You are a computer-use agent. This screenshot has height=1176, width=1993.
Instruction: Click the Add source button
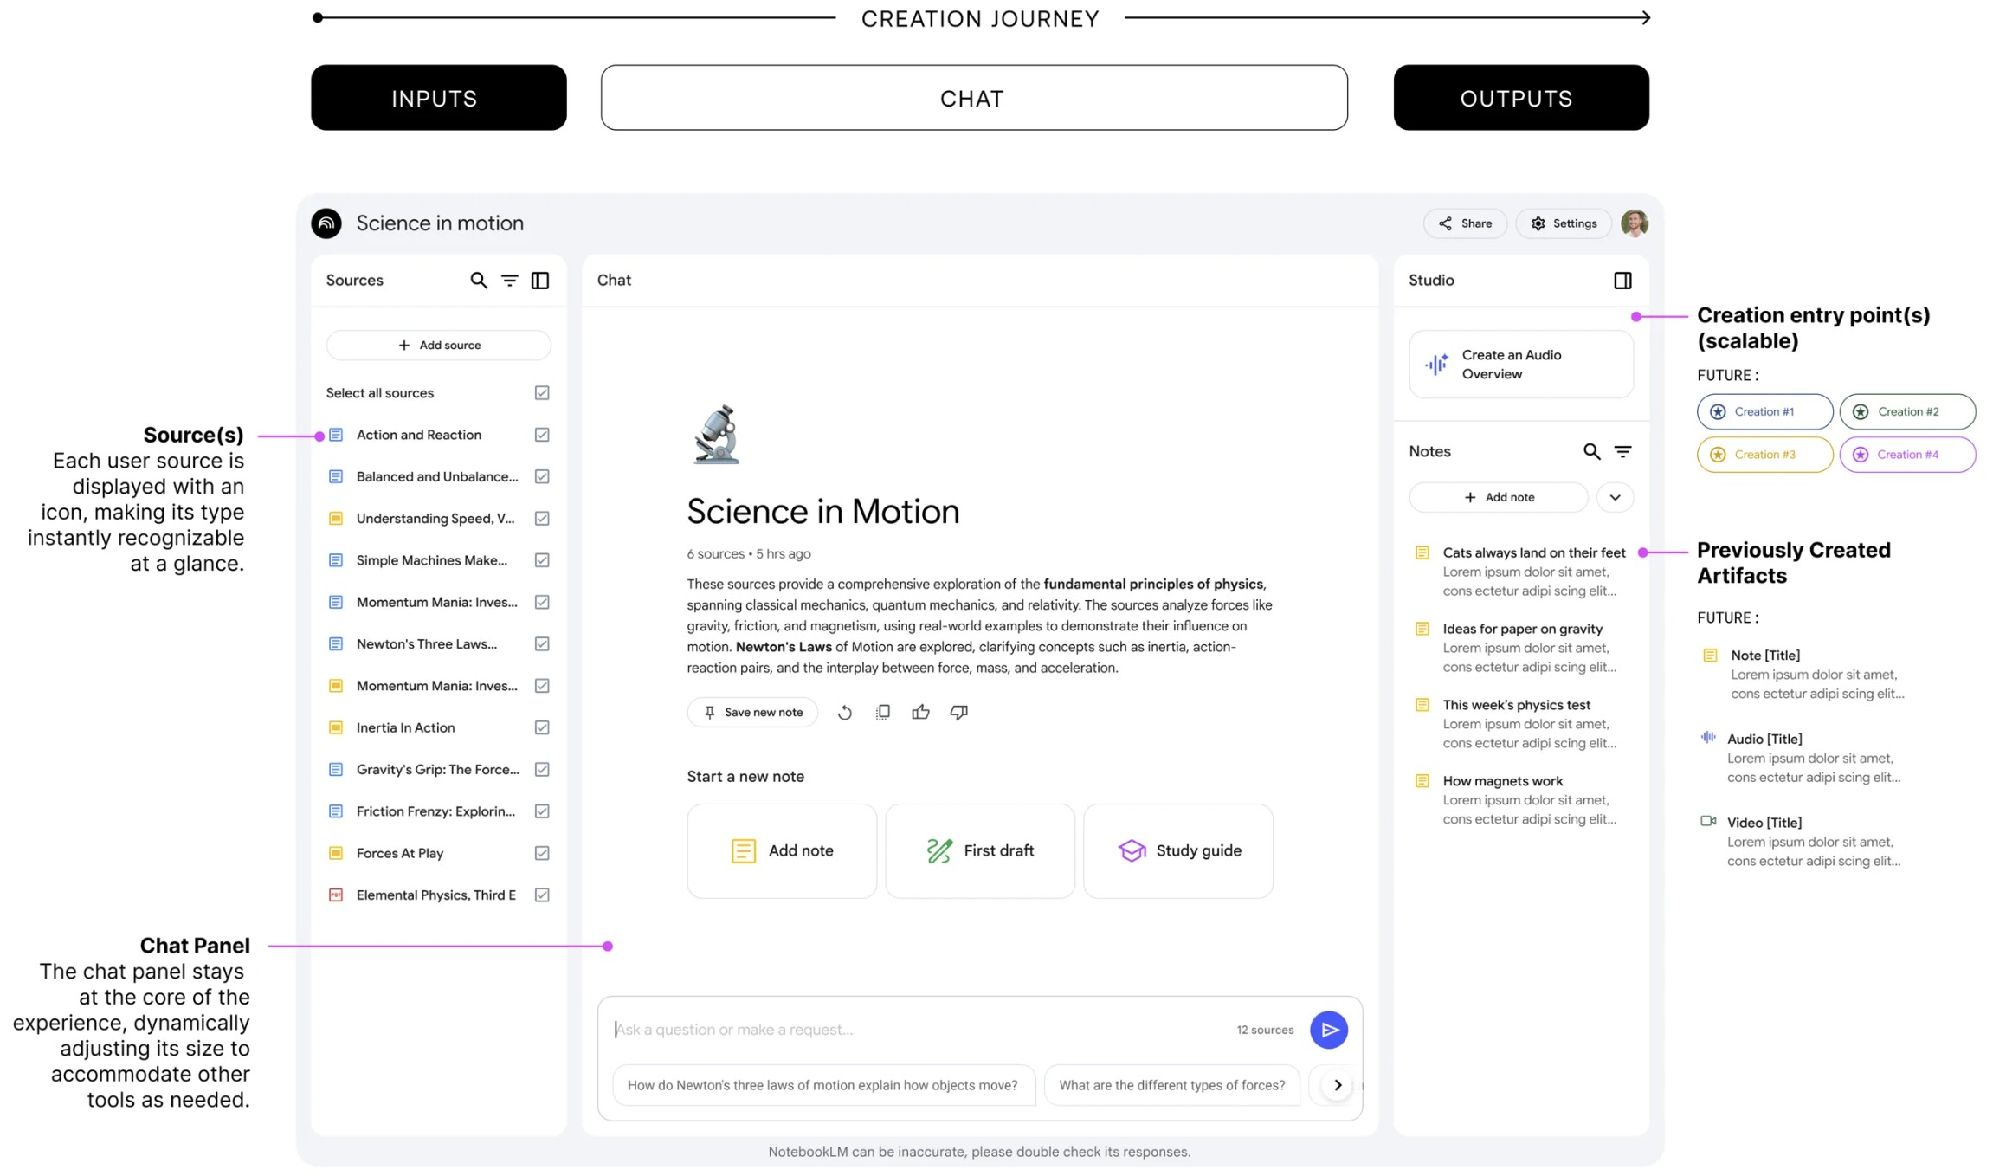click(439, 345)
